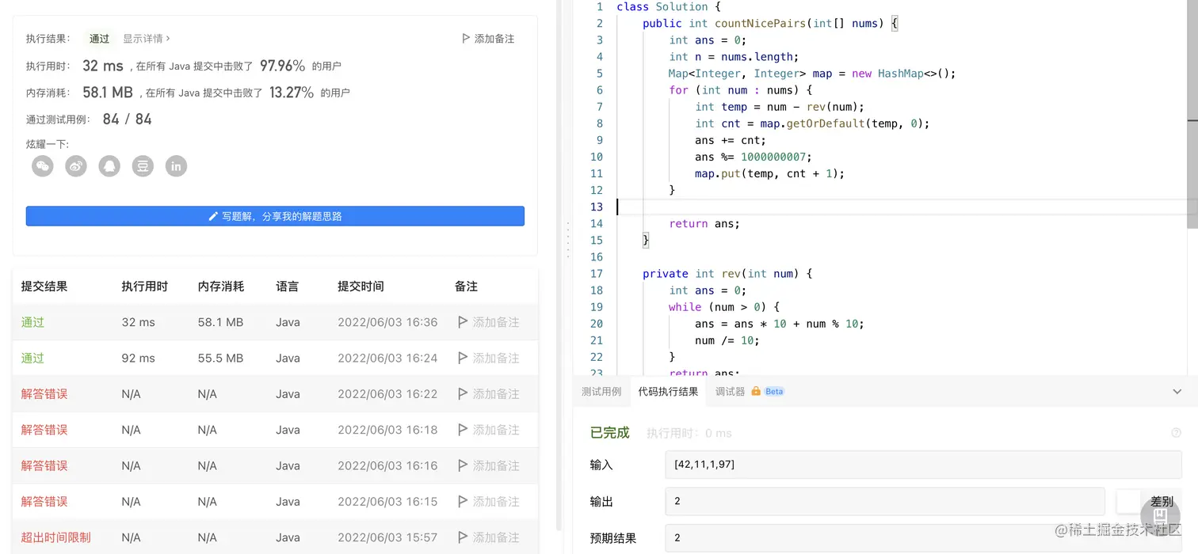Click the panel divider drag handle
This screenshot has width=1198, height=554.
[567, 240]
